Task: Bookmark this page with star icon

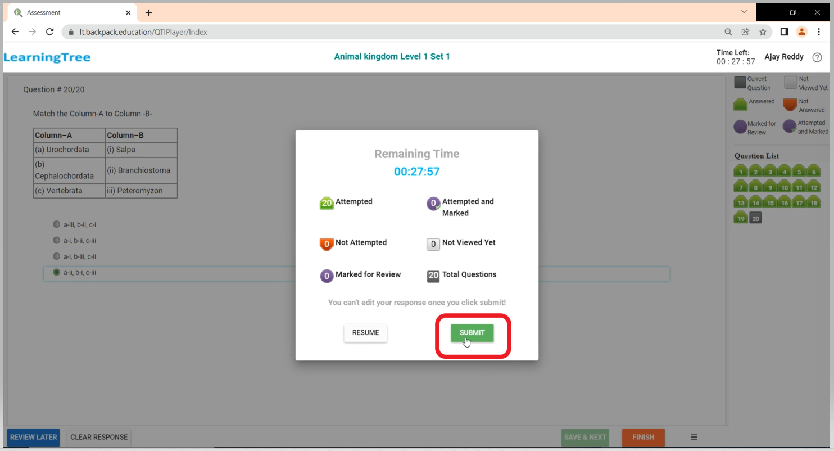Action: coord(763,32)
